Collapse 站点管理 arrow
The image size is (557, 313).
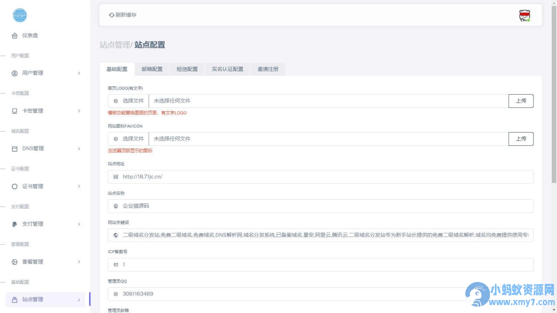[x=79, y=300]
